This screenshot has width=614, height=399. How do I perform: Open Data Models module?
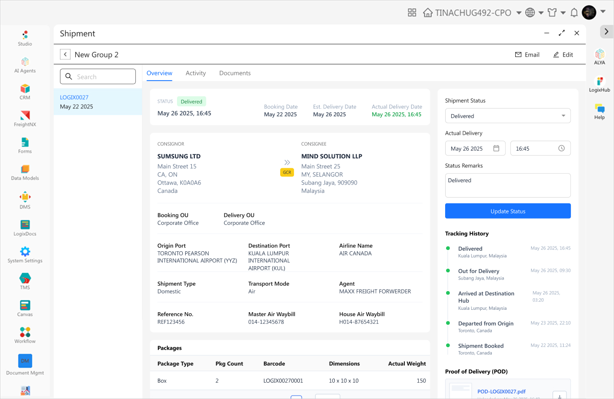[x=25, y=173]
